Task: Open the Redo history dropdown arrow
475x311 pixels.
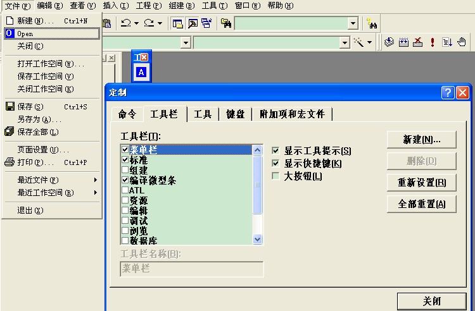Action: 160,23
